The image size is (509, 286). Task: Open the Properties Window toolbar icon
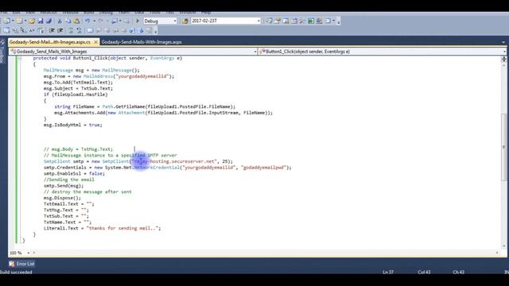coord(278,21)
